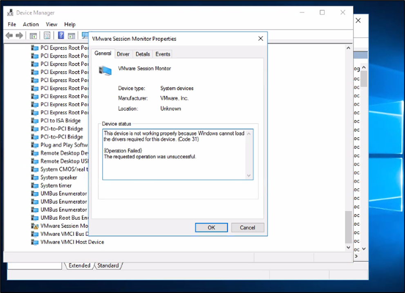Open the Action menu
405x293 pixels.
coord(31,24)
